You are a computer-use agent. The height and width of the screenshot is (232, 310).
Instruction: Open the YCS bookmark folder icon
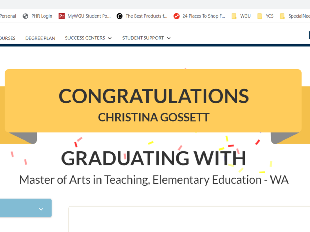coord(260,16)
